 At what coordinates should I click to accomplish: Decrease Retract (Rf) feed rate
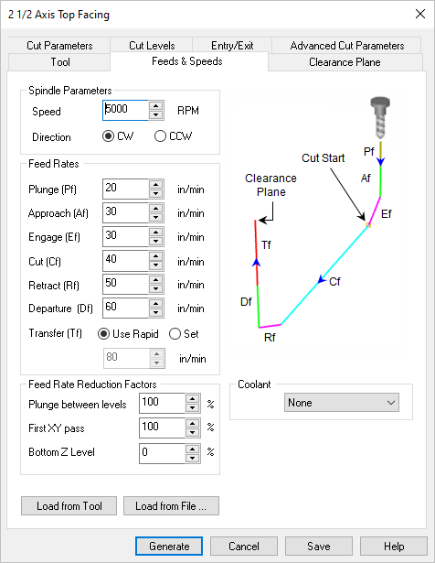(x=156, y=289)
